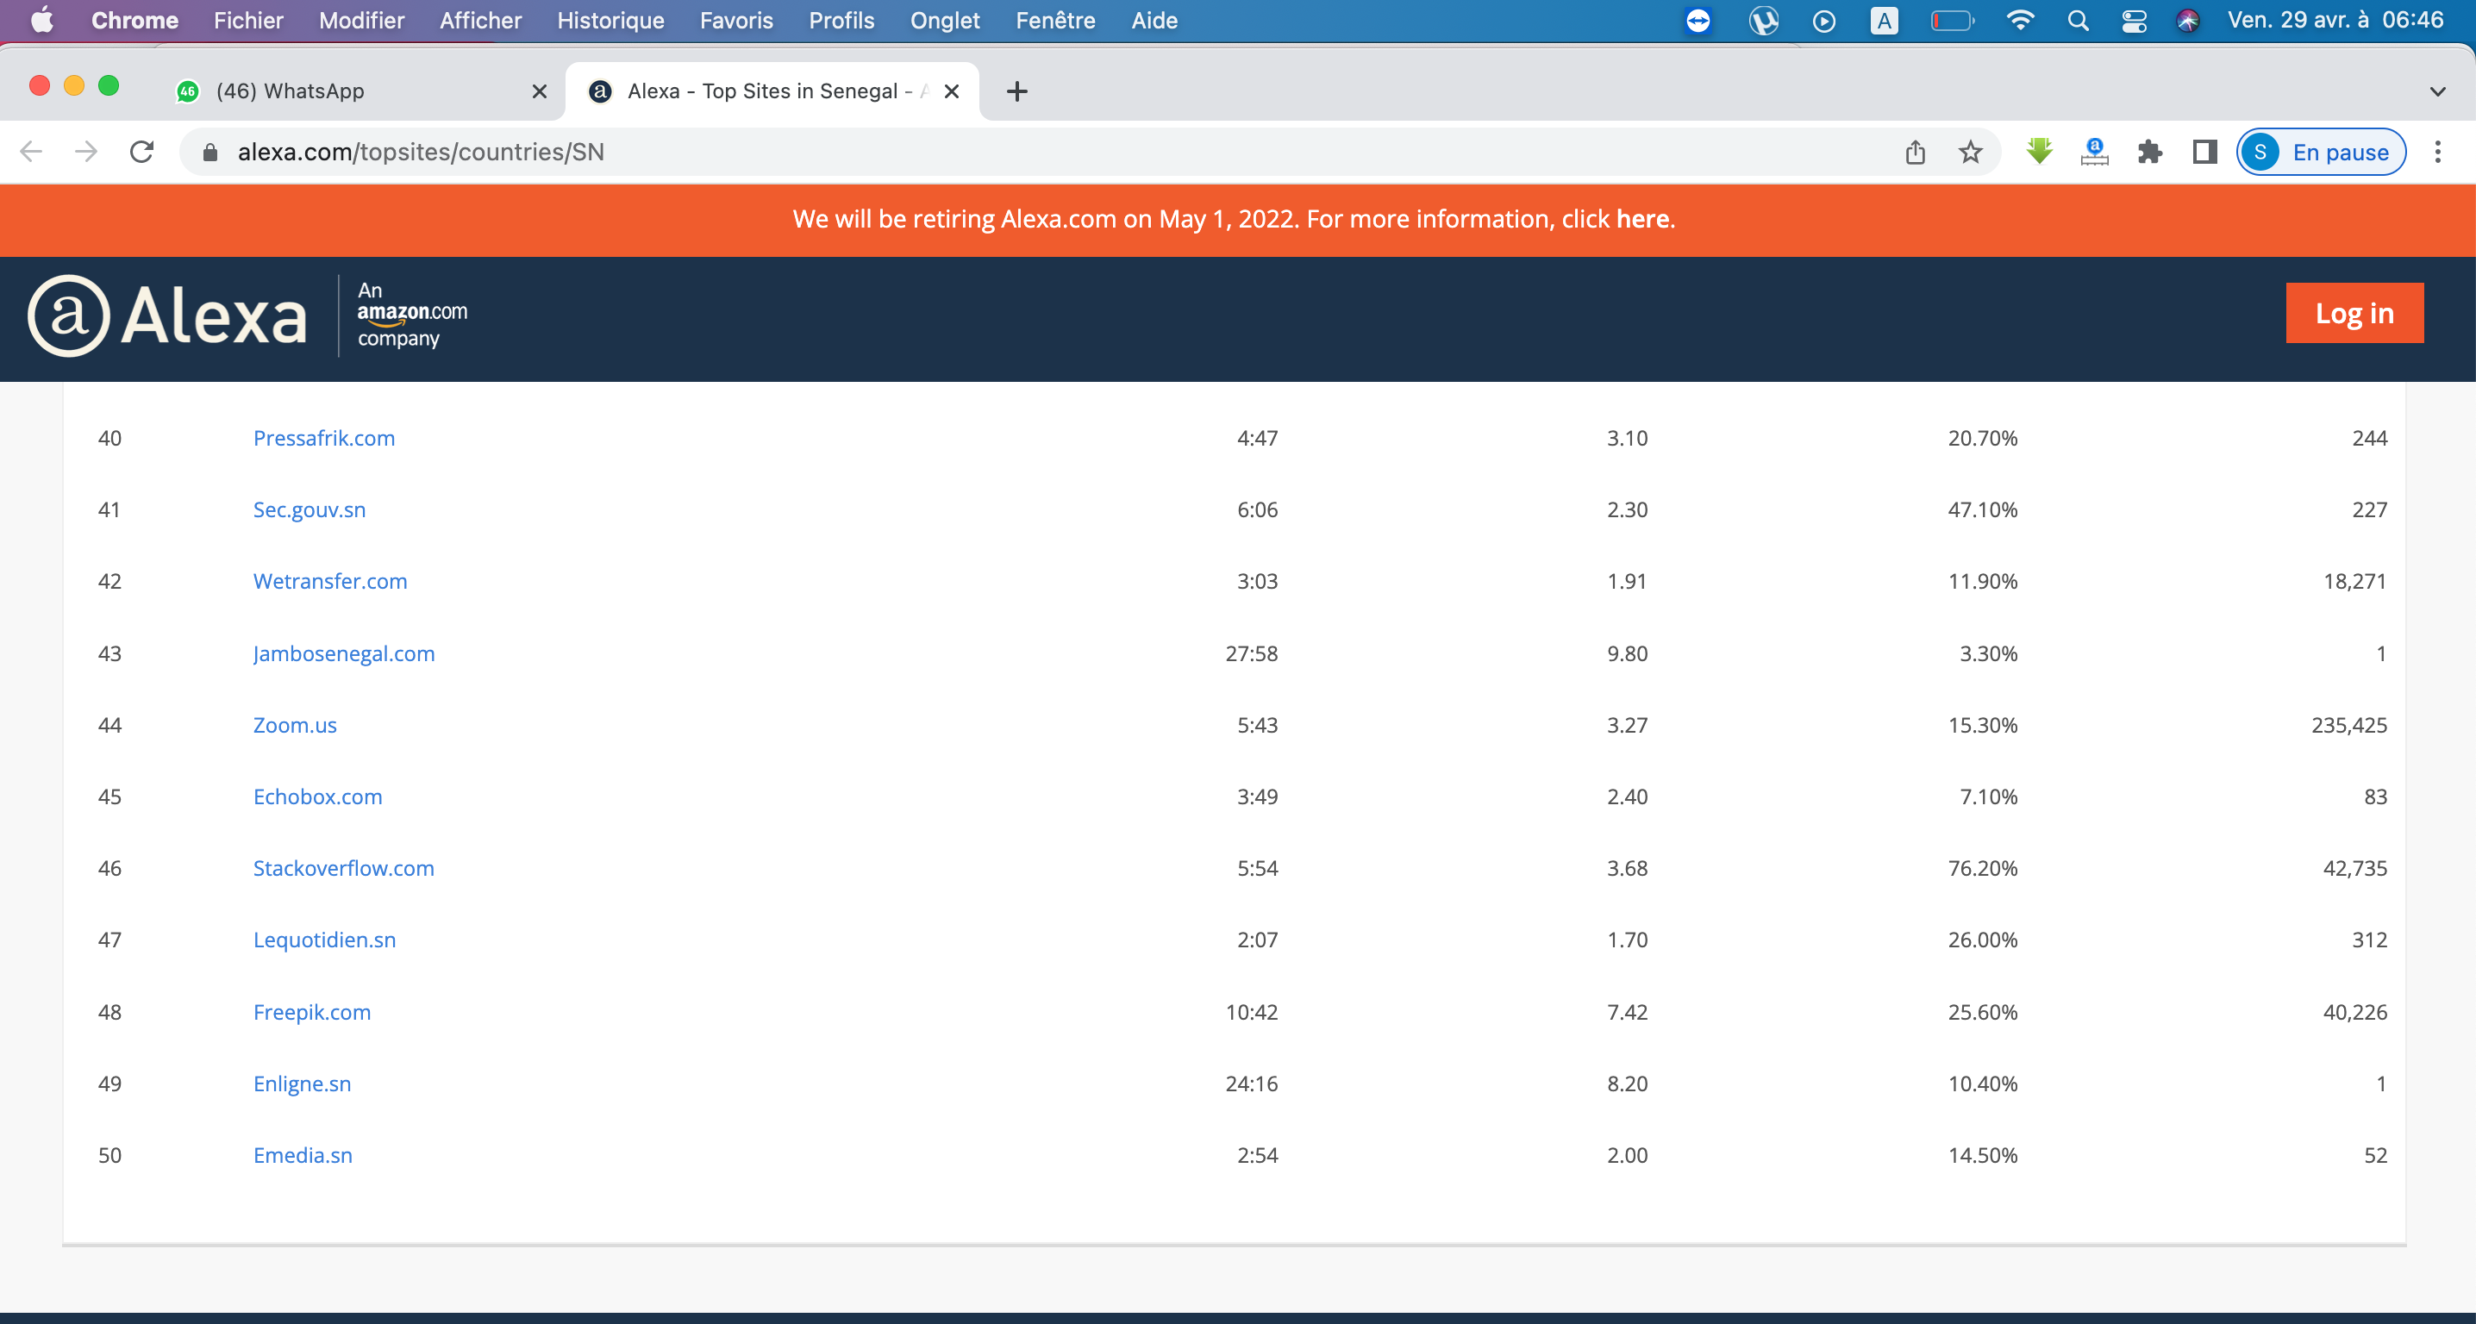Click the 235,425 value in Zoom.us row

point(2349,724)
